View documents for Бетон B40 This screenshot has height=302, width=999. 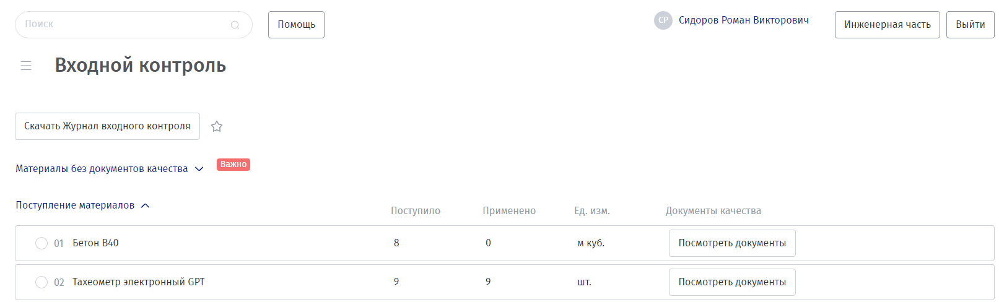point(732,243)
